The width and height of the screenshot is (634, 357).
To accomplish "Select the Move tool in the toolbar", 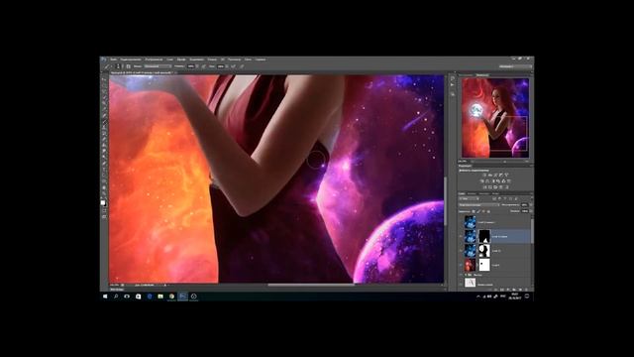I will pos(104,79).
